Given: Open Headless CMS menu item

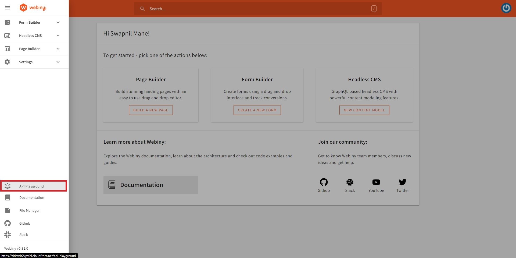Looking at the screenshot, I should click(x=34, y=36).
